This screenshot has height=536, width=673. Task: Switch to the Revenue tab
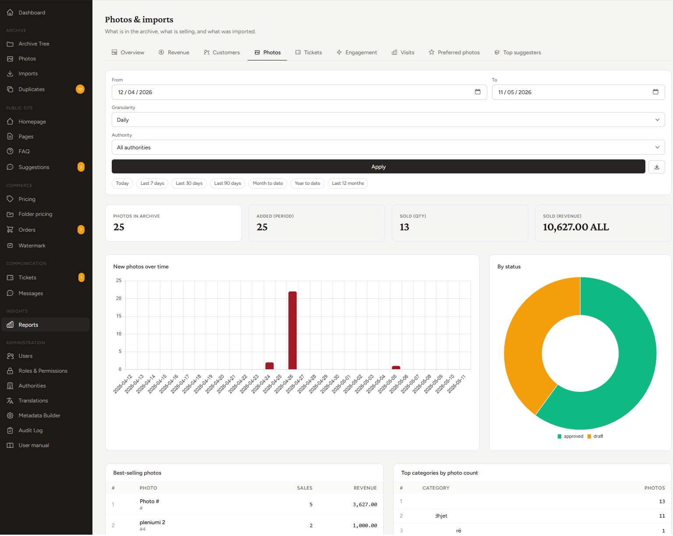174,53
